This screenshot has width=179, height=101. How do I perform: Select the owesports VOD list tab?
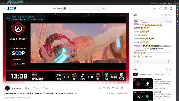point(146,74)
